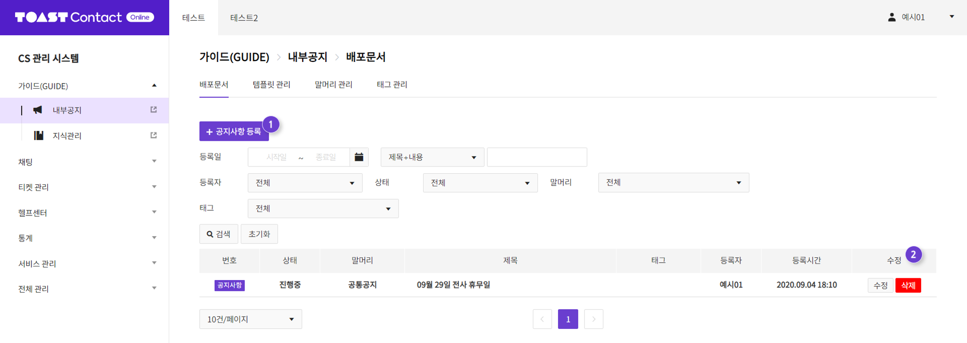Click the user profile icon by 예시01
Screen dimensions: 967x343
pos(892,17)
